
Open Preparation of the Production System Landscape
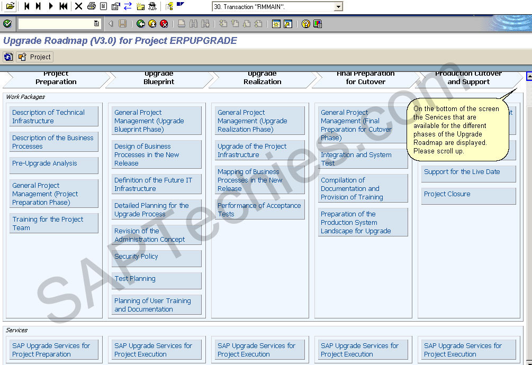click(363, 222)
